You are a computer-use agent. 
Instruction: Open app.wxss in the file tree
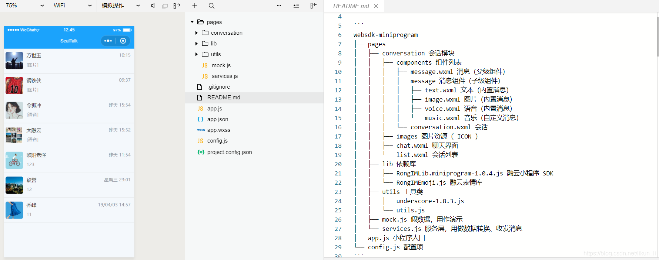(219, 130)
